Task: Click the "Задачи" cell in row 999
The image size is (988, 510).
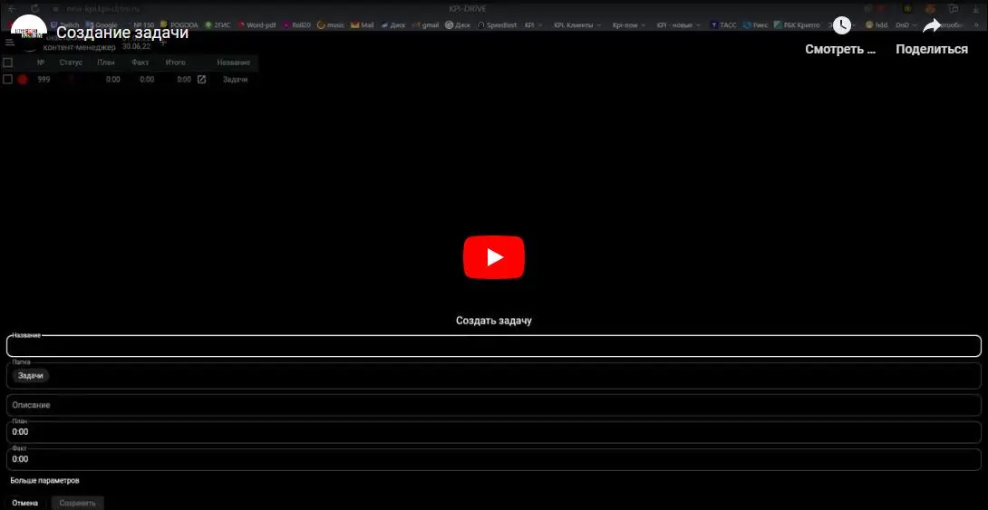Action: click(x=235, y=80)
